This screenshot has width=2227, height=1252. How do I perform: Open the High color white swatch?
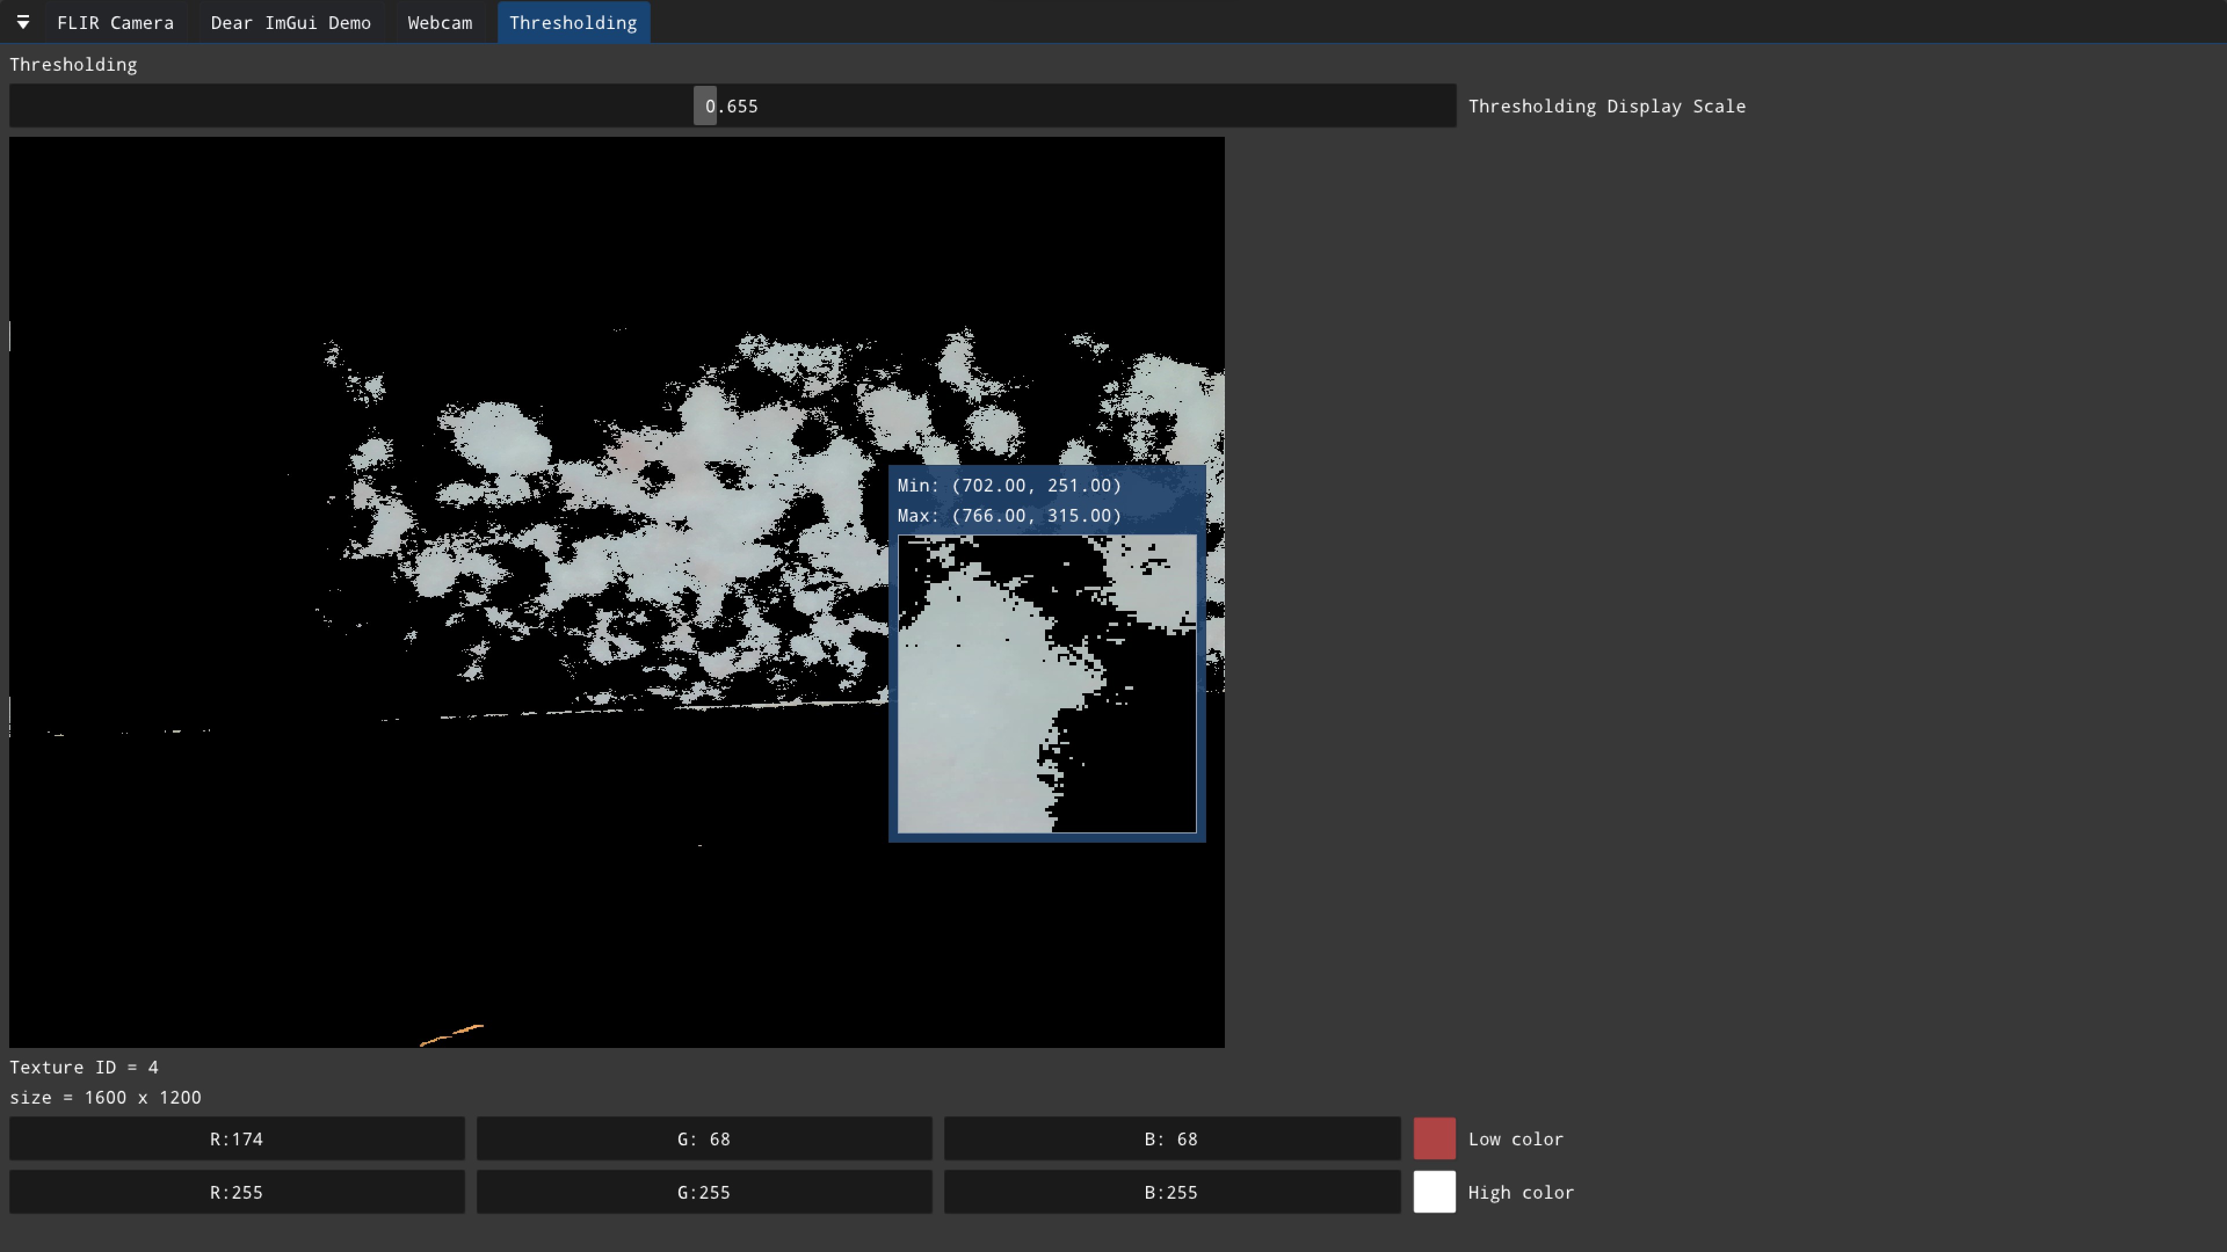click(x=1434, y=1192)
